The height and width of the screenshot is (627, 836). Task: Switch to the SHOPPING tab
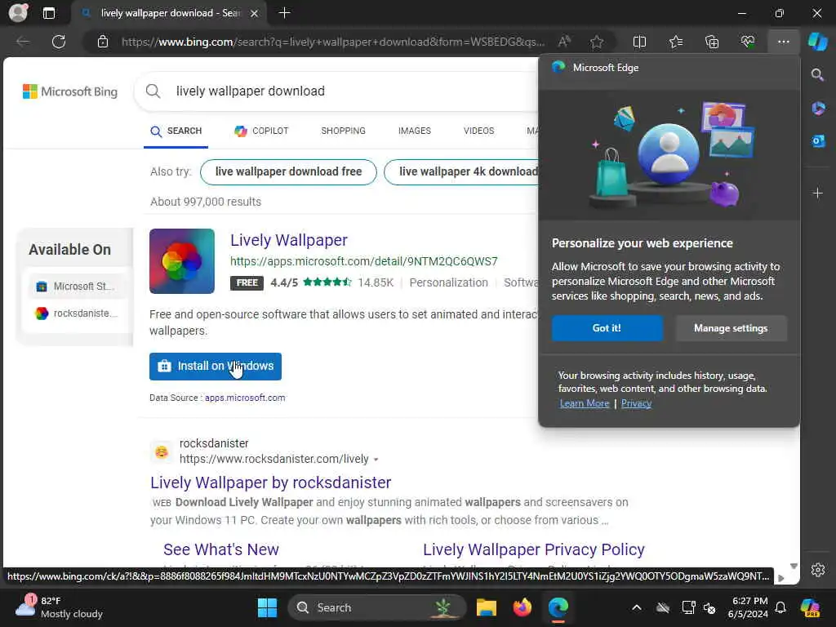pyautogui.click(x=344, y=131)
